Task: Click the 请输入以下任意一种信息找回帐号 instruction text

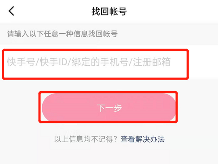Action: pos(62,34)
